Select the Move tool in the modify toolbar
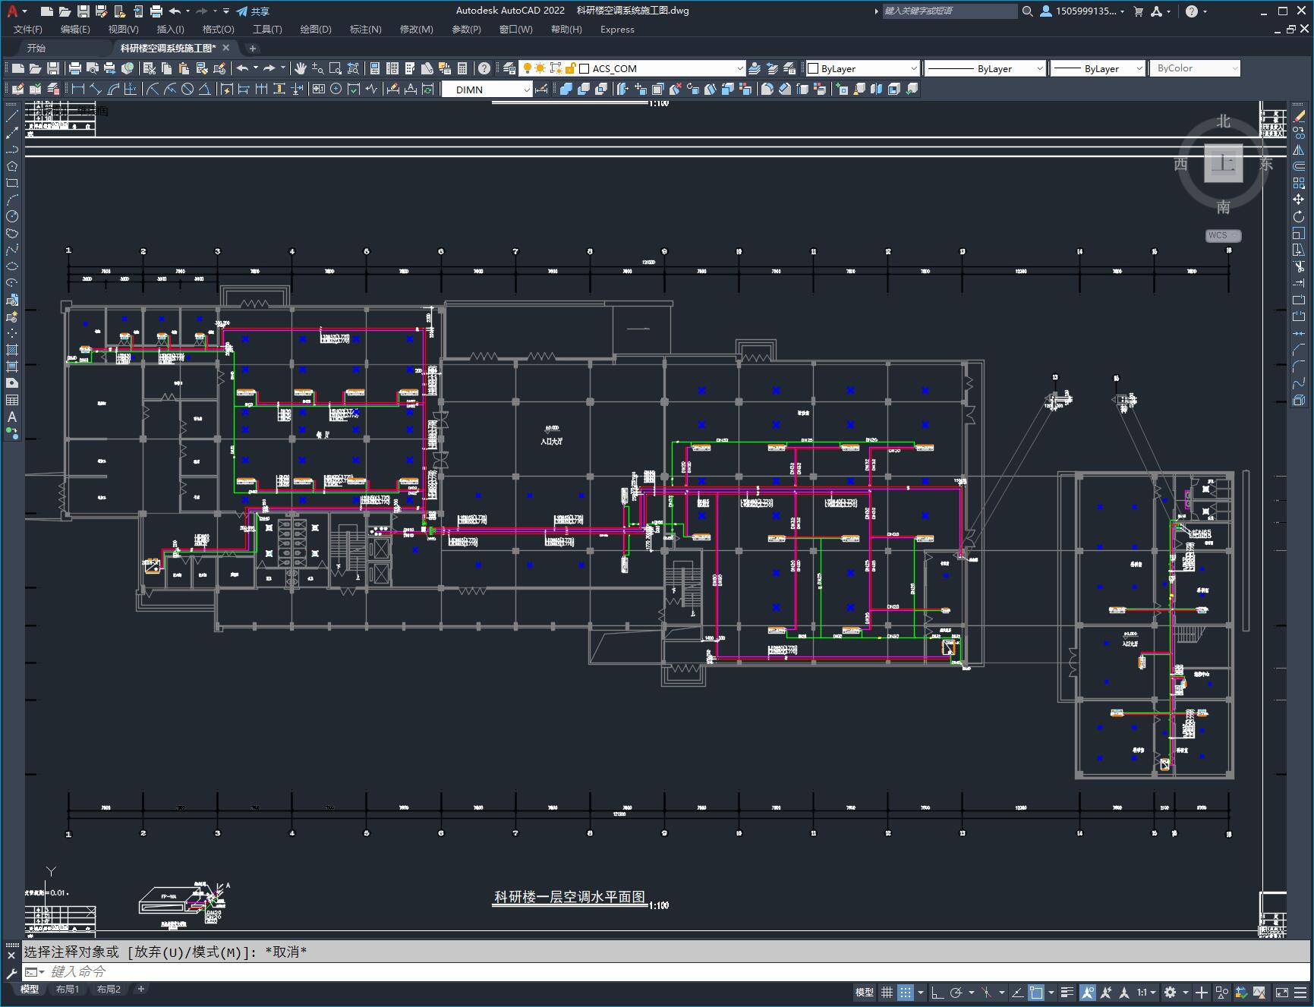 (1299, 200)
